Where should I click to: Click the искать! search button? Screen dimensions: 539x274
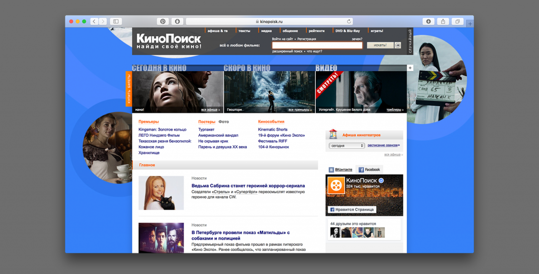380,45
